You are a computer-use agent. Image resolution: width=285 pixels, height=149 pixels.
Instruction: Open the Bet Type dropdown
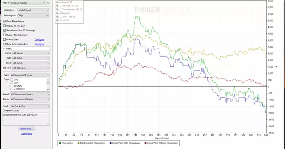(x=31, y=68)
